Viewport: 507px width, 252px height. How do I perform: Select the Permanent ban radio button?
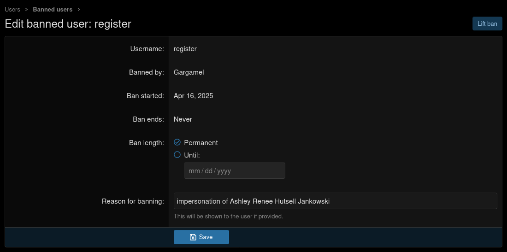pos(177,142)
